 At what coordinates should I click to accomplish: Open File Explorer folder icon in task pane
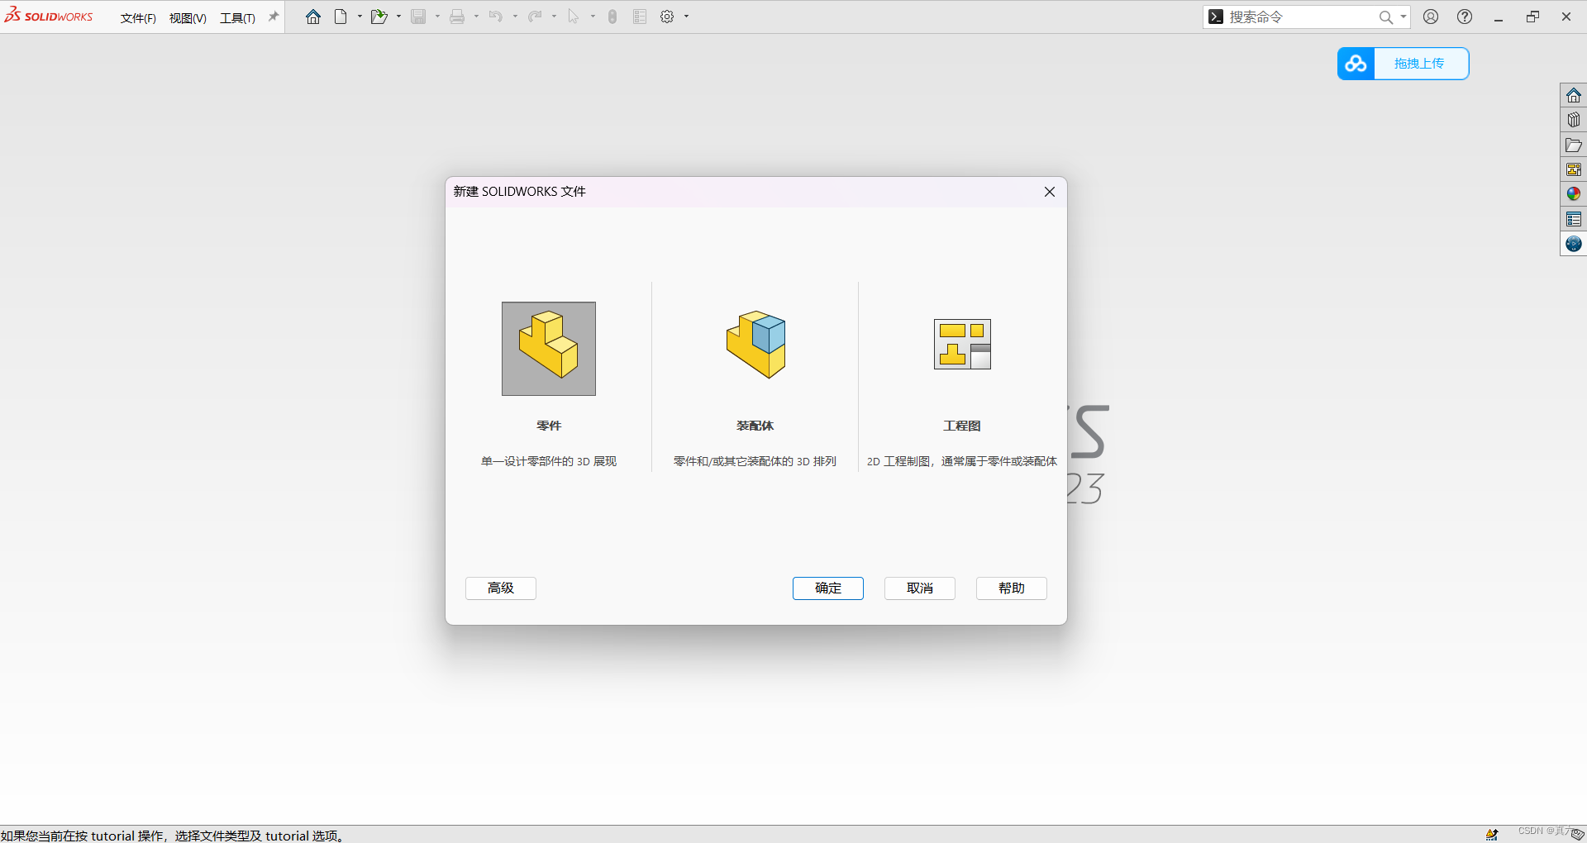(x=1574, y=145)
